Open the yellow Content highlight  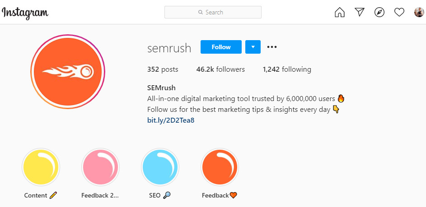tap(41, 167)
